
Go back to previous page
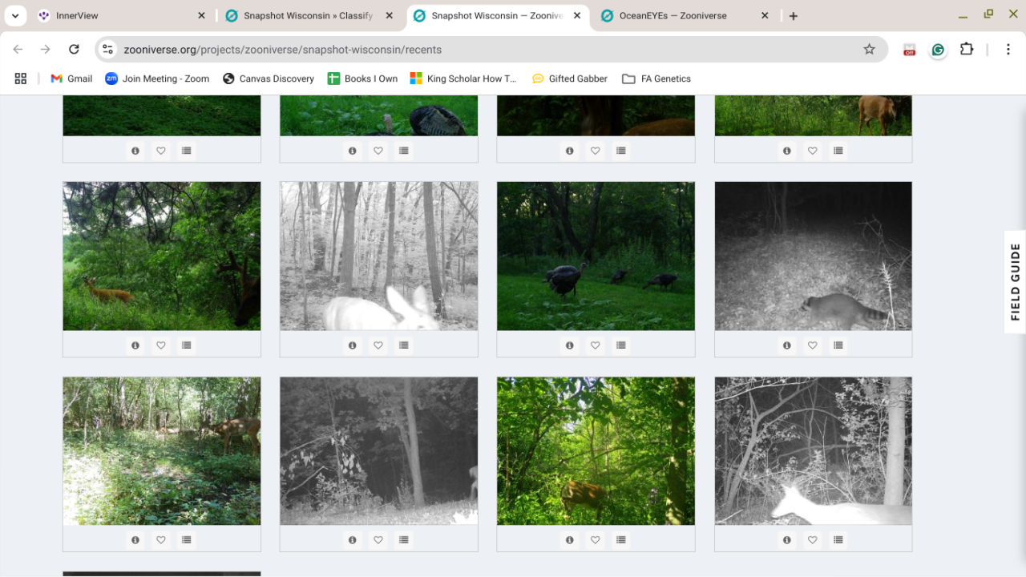coord(18,50)
